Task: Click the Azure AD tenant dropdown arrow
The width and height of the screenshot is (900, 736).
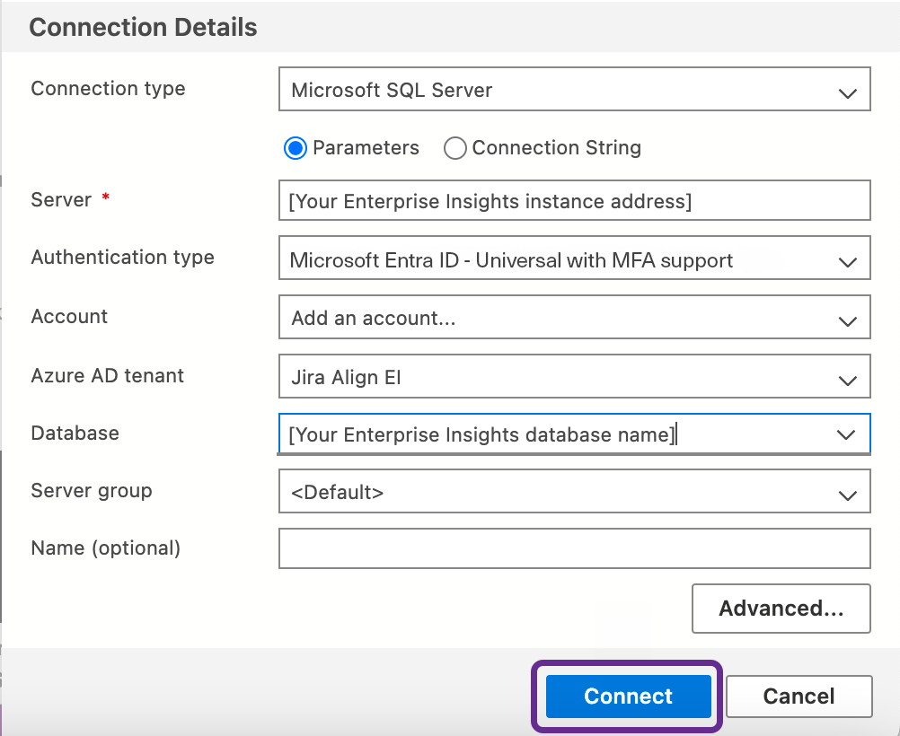Action: (x=846, y=376)
